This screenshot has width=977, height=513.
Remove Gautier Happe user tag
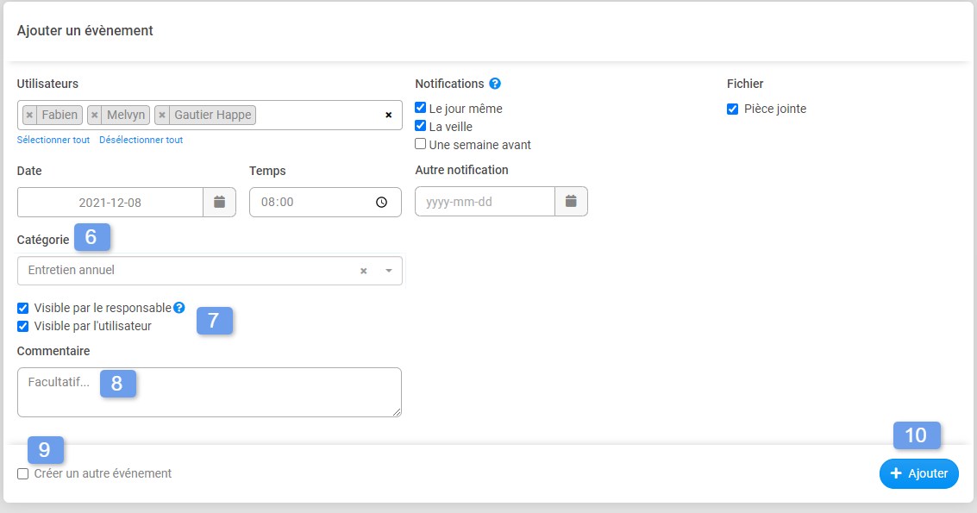coord(162,115)
